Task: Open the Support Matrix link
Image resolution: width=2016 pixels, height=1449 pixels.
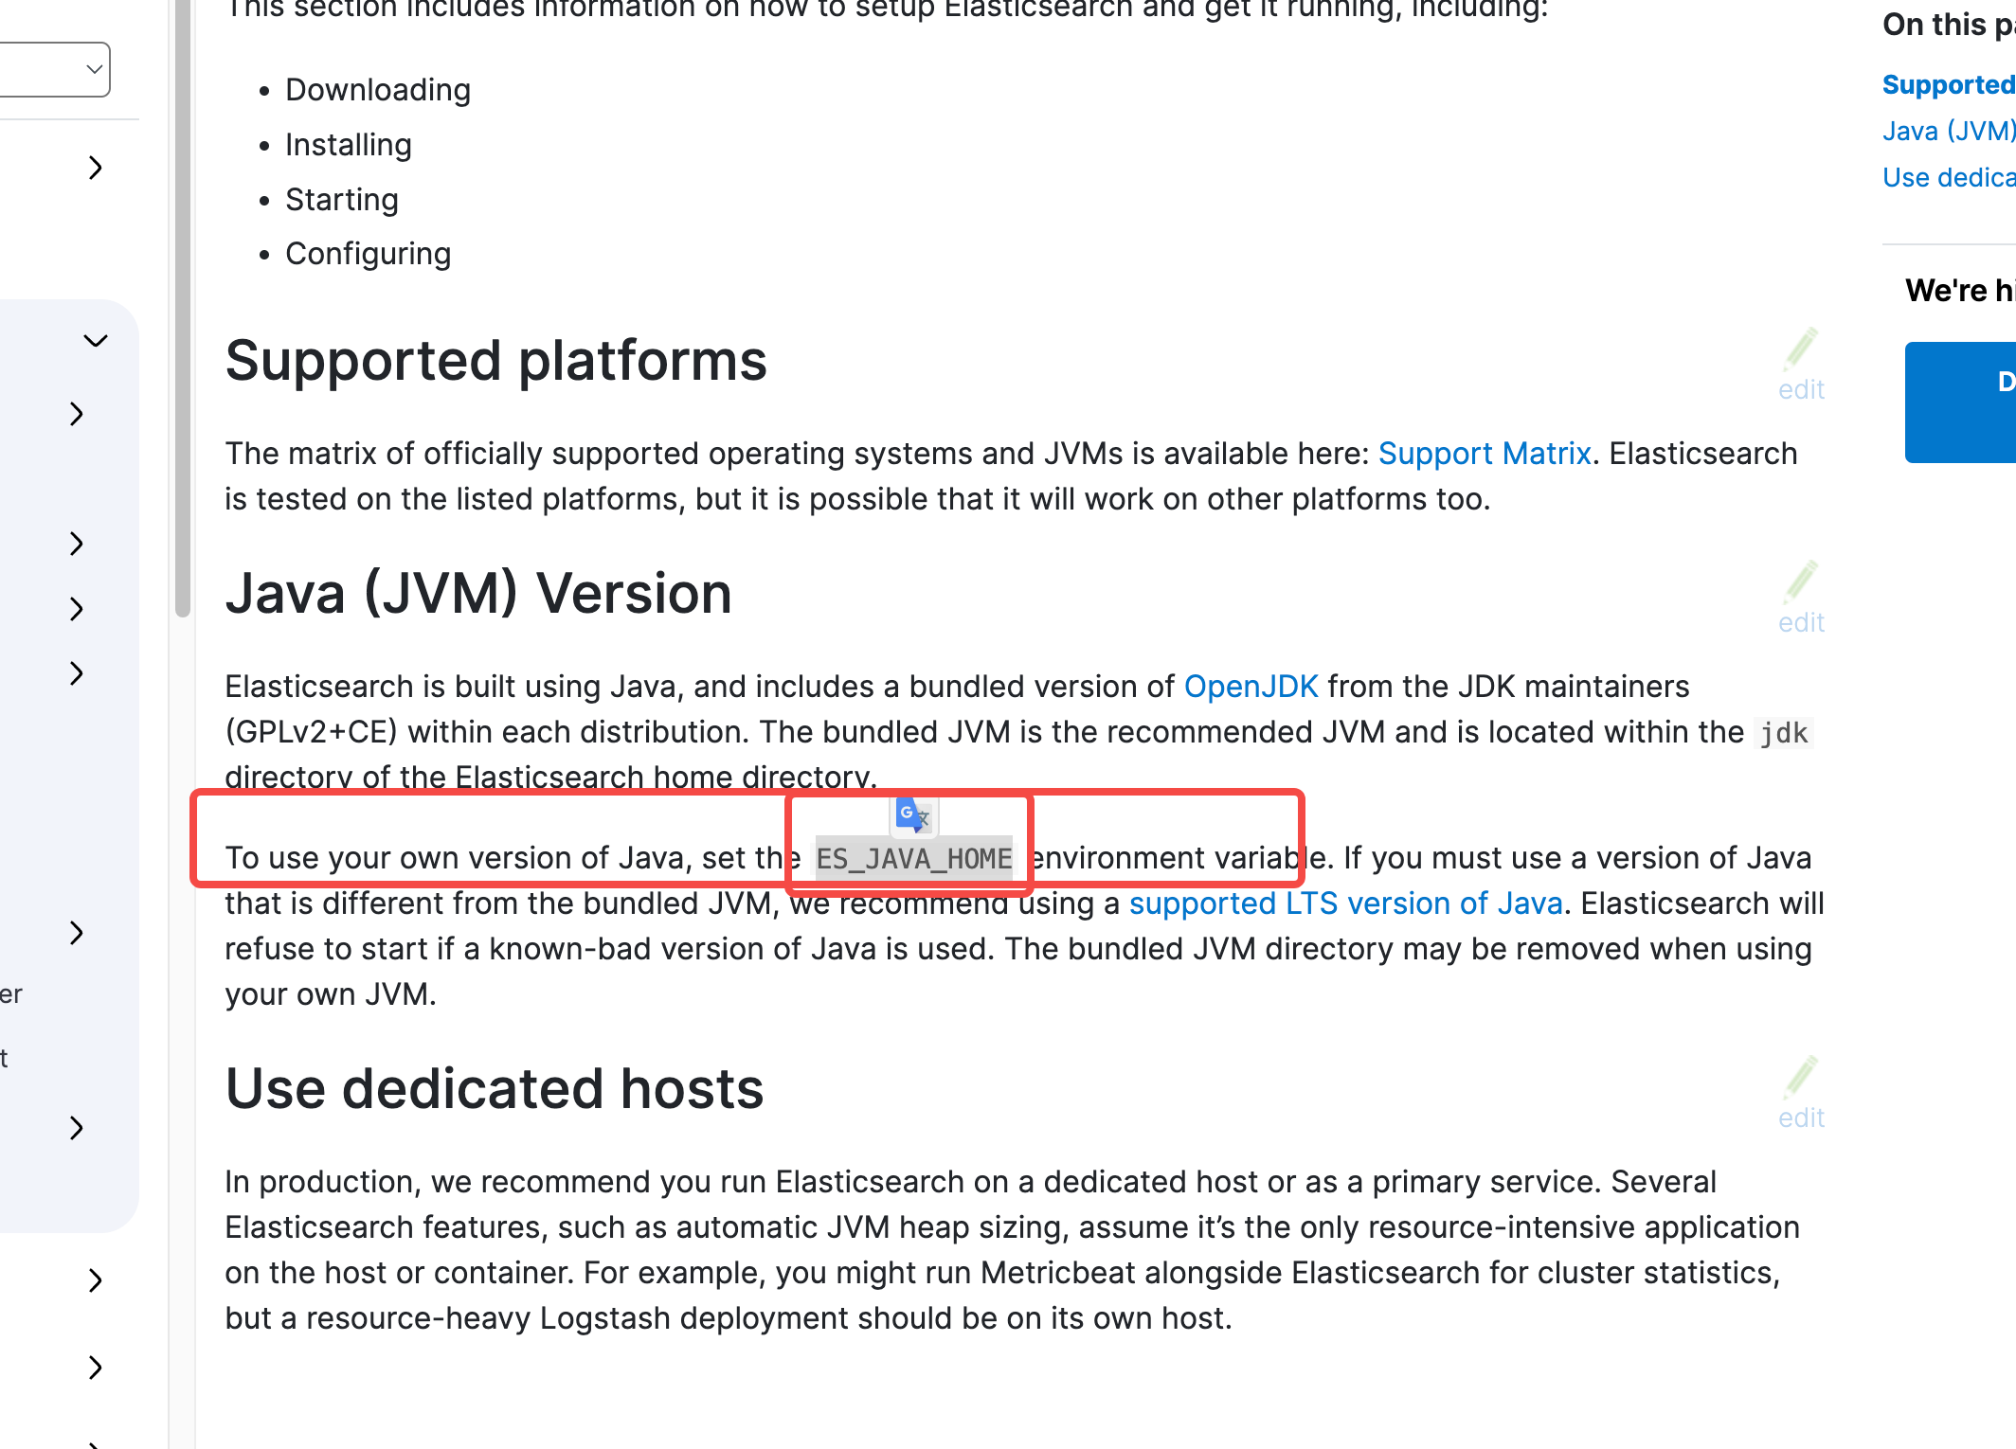Action: [x=1485, y=453]
